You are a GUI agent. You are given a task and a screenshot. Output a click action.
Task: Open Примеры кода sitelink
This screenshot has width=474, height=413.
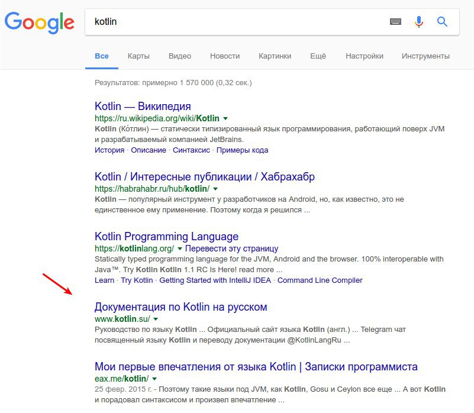(242, 150)
